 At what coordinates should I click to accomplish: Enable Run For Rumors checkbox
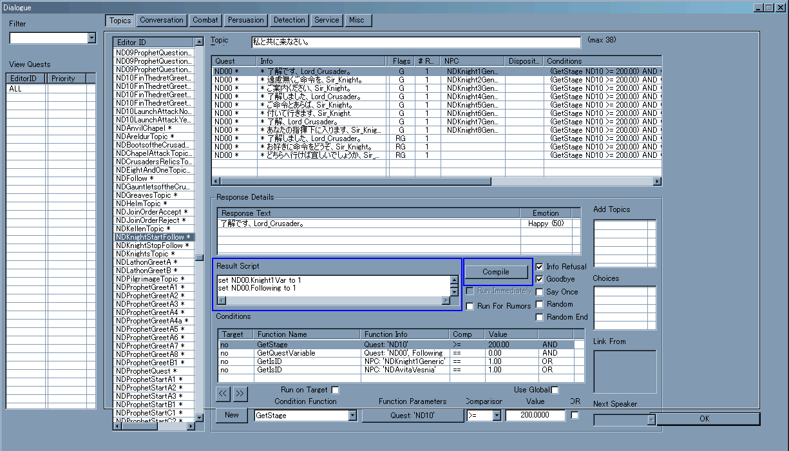pos(470,307)
